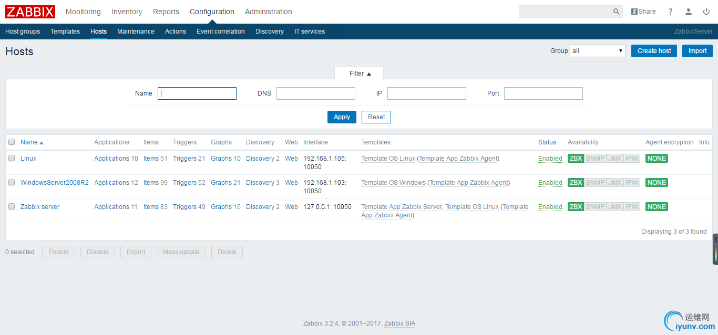The width and height of the screenshot is (718, 335).
Task: Open the Web link for Linux host
Action: pyautogui.click(x=291, y=159)
